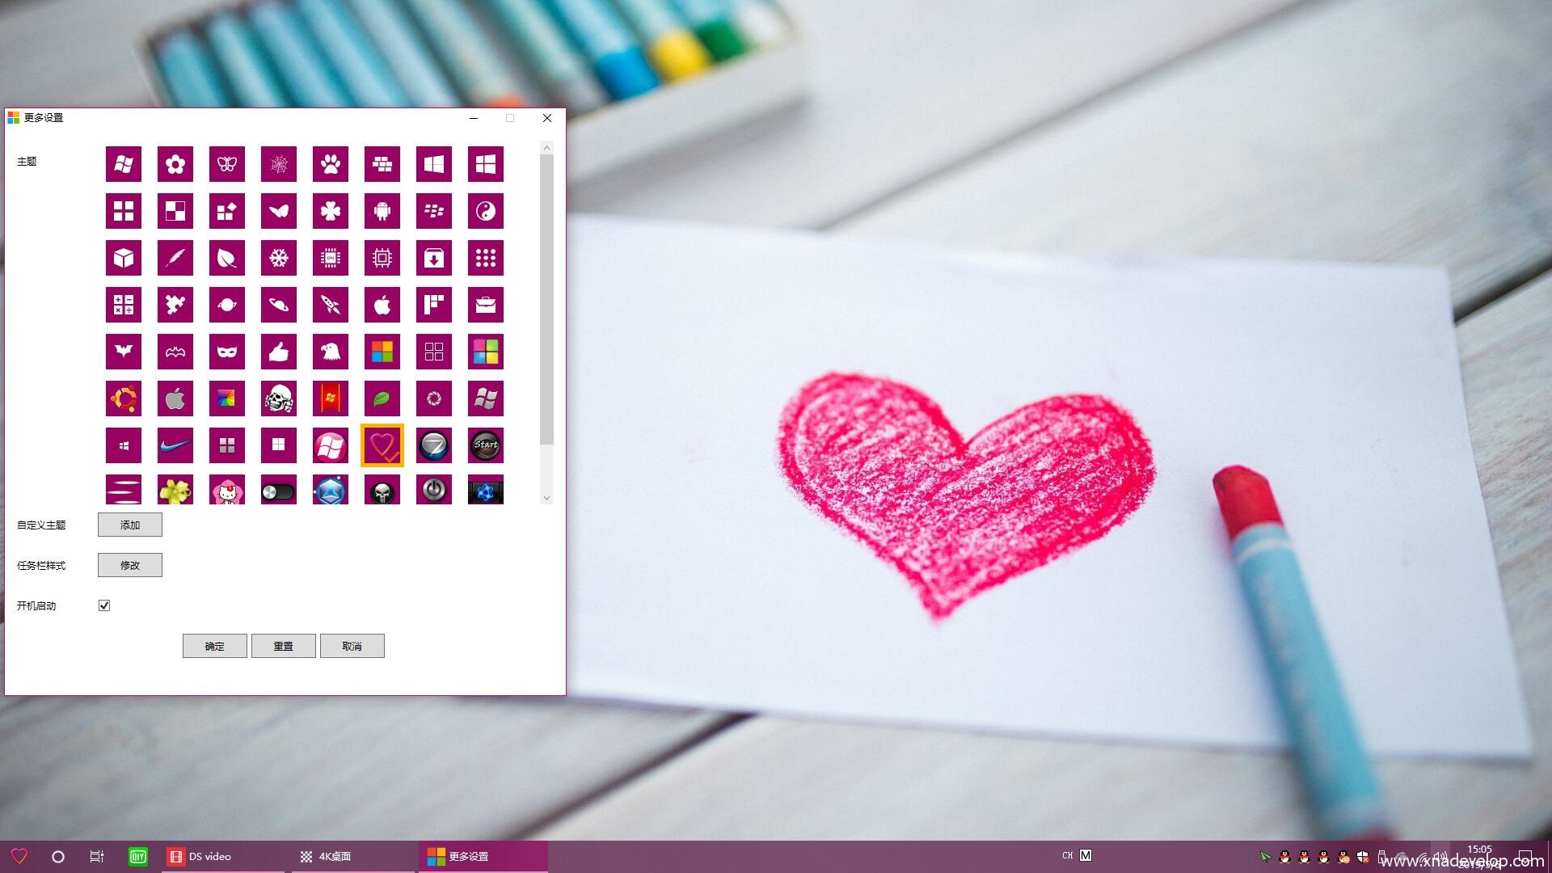Screen dimensions: 1552x873
Task: Pick the Ubuntu logo theme icon
Action: click(123, 399)
